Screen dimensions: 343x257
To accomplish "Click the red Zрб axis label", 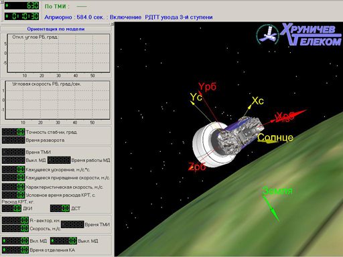I will [x=197, y=167].
